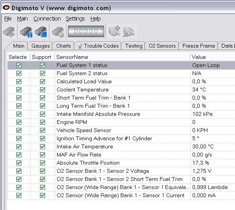Toggle the Support checkbox for MAF Air Flow Rate

click(42, 155)
